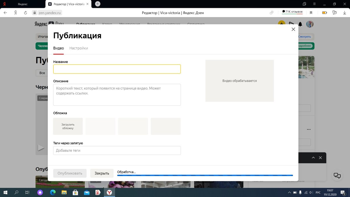Reload the page with the refresh icon
Screen dimensions: 350x197
(25, 13)
